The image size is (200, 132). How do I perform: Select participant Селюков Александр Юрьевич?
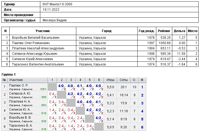tap(35, 54)
